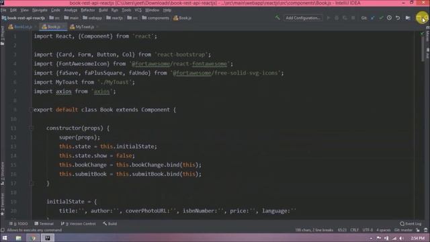
Task: Show hidden tray icons arrow
Action: (371, 238)
